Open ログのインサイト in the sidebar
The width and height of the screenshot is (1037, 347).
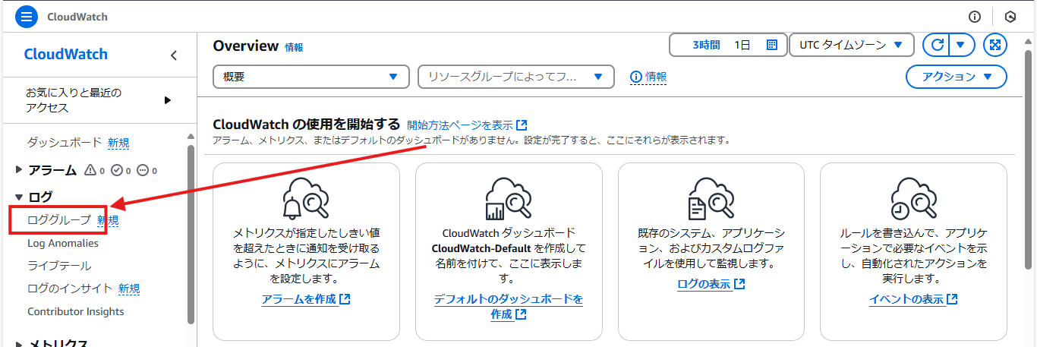(70, 289)
